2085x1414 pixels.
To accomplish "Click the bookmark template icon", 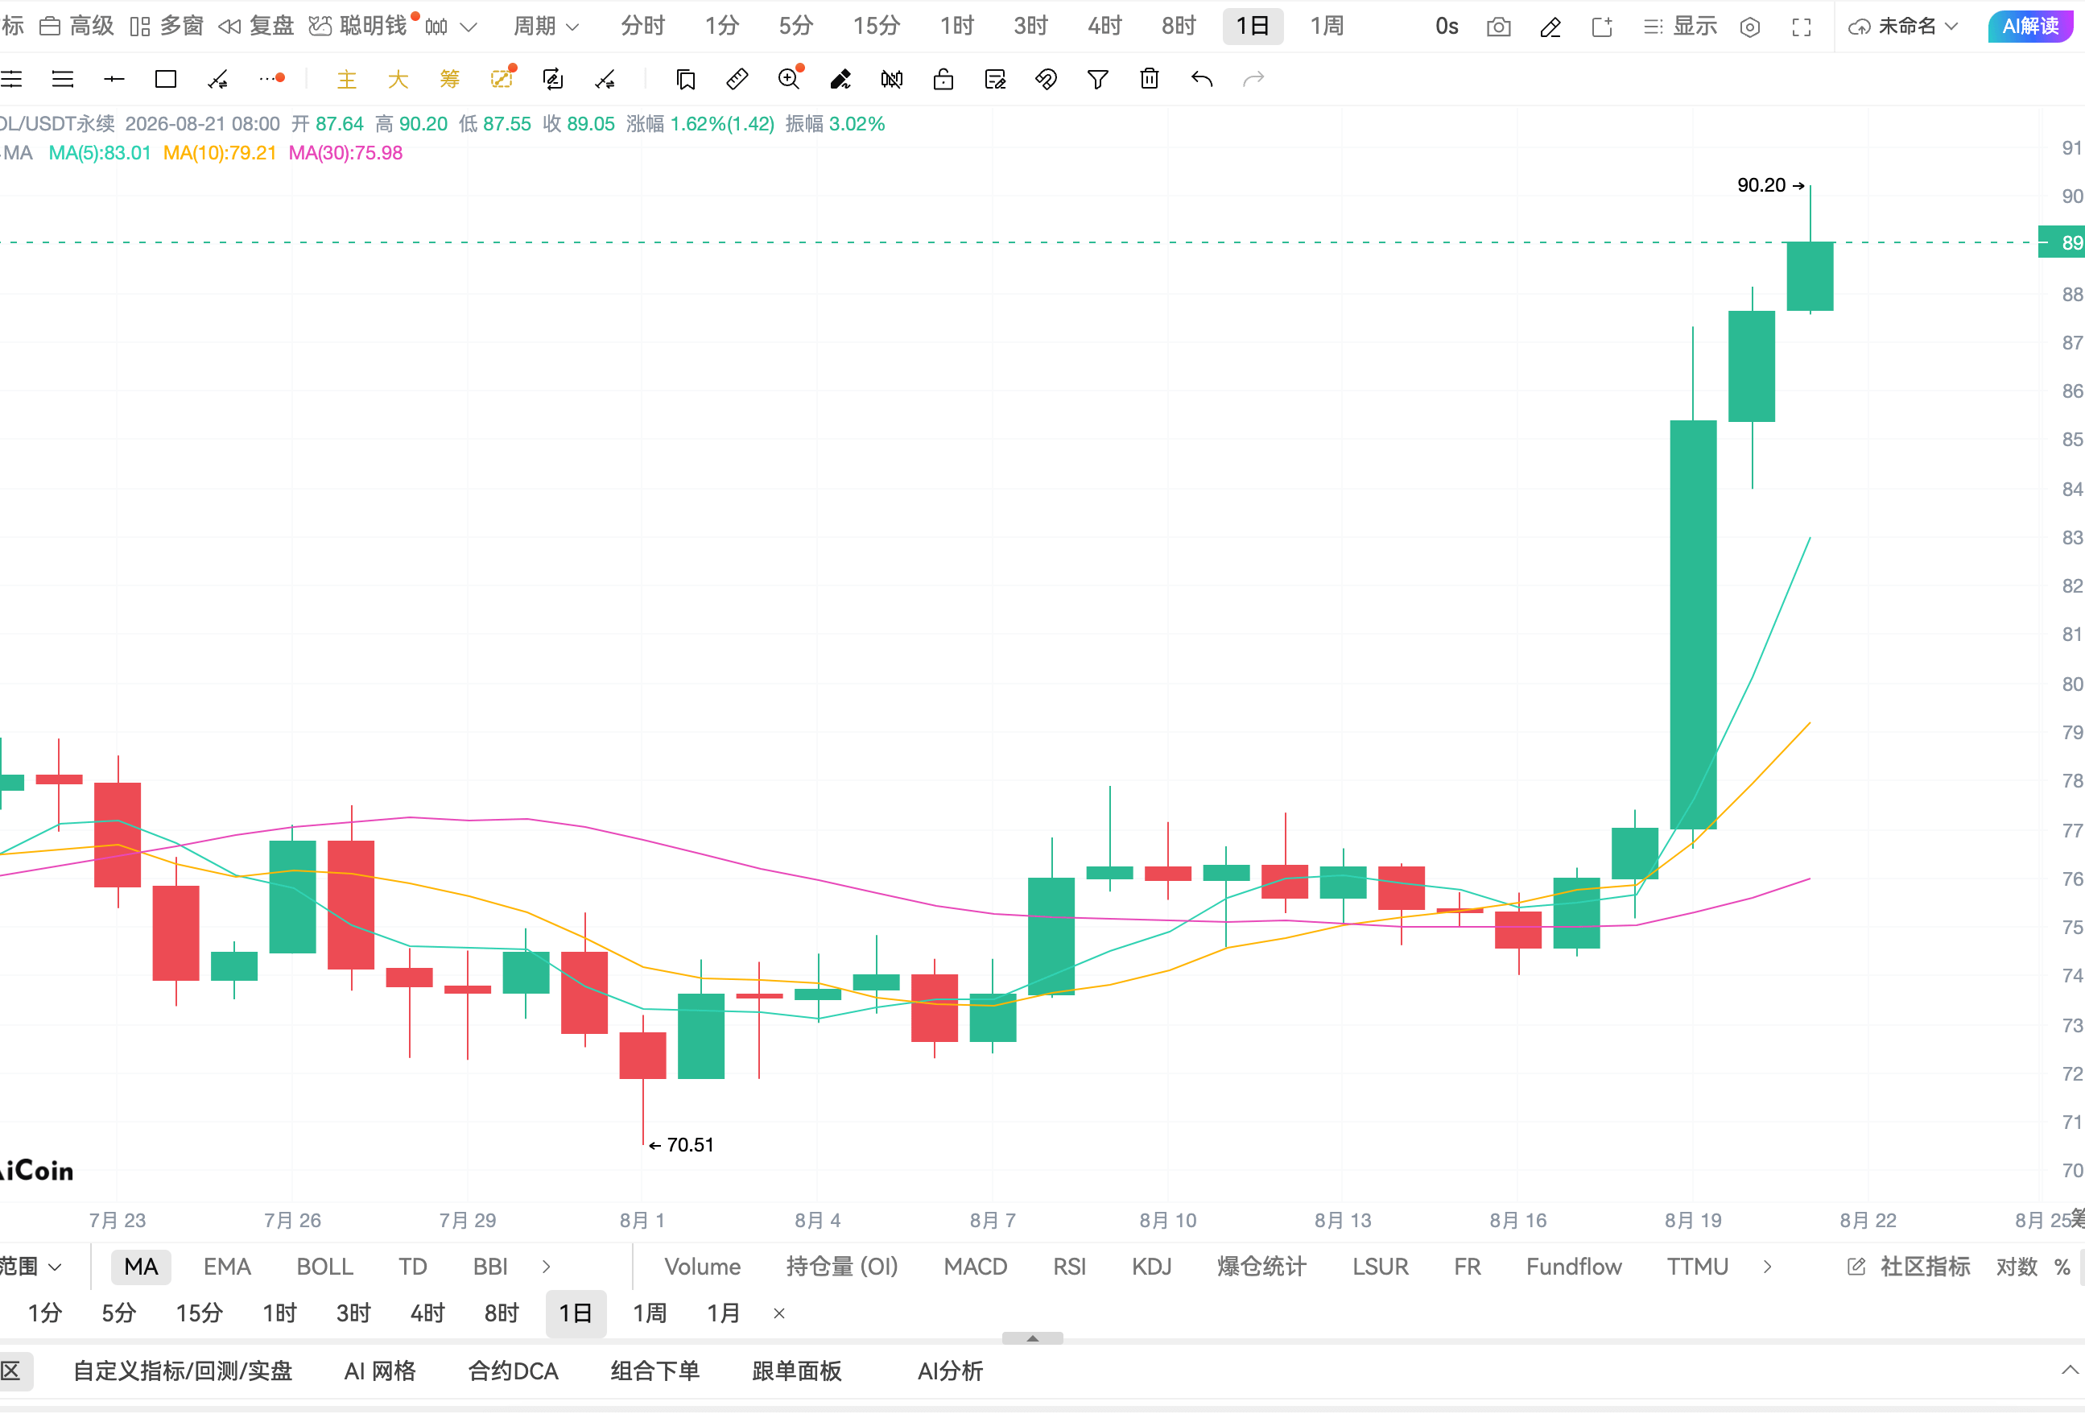I will click(687, 80).
